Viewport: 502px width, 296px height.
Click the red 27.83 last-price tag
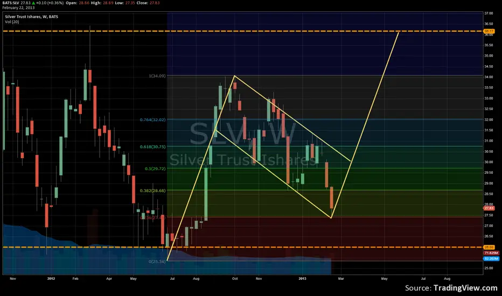click(489, 208)
